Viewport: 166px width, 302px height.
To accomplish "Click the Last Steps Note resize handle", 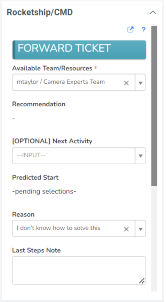I will [x=142, y=281].
